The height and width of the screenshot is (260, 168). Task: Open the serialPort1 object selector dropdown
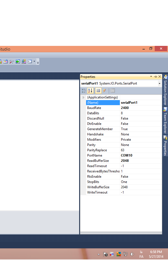[159, 83]
